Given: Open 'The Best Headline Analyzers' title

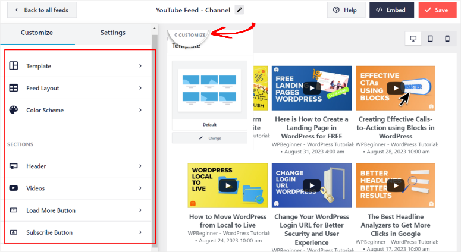Looking at the screenshot, I should pyautogui.click(x=396, y=225).
